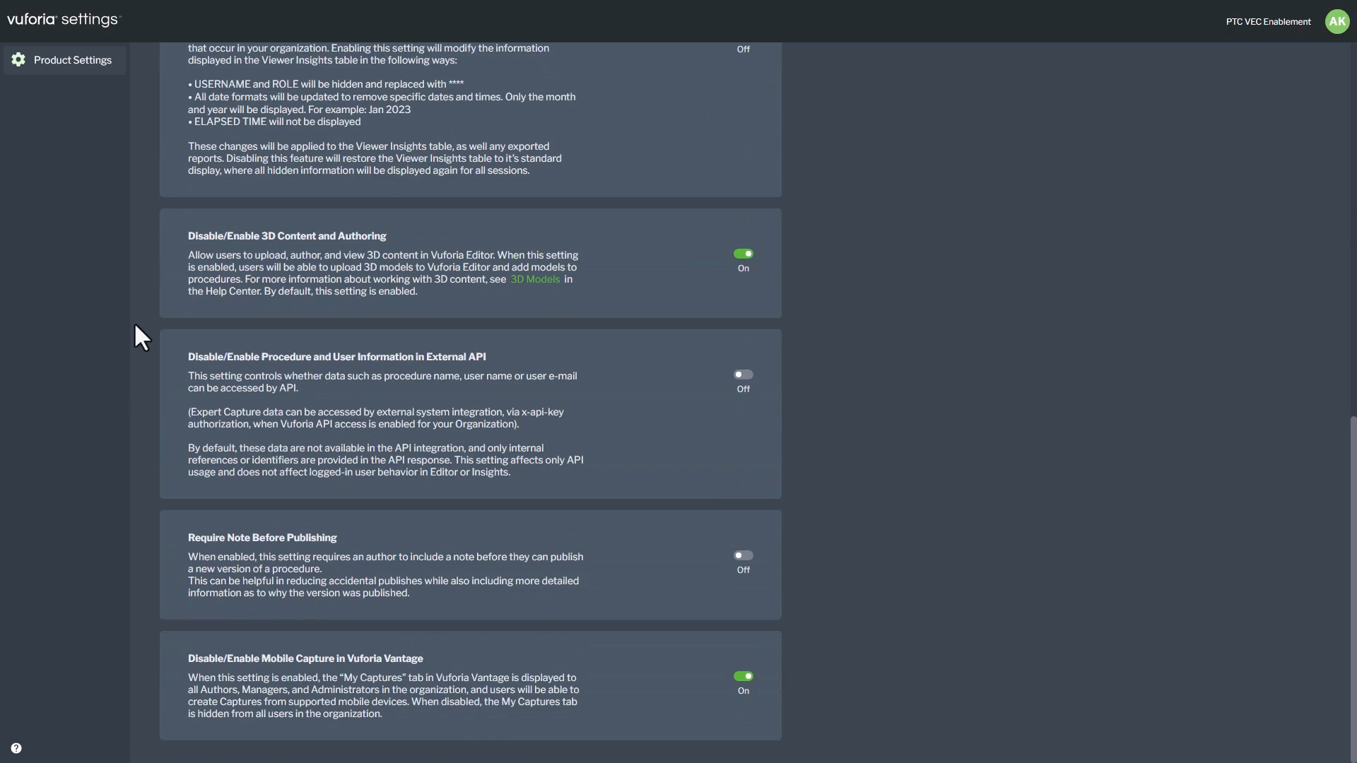1357x763 pixels.
Task: Click the Off label under Require Note switch
Action: click(x=744, y=570)
